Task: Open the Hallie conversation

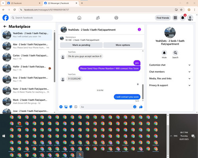Action: pos(27,68)
